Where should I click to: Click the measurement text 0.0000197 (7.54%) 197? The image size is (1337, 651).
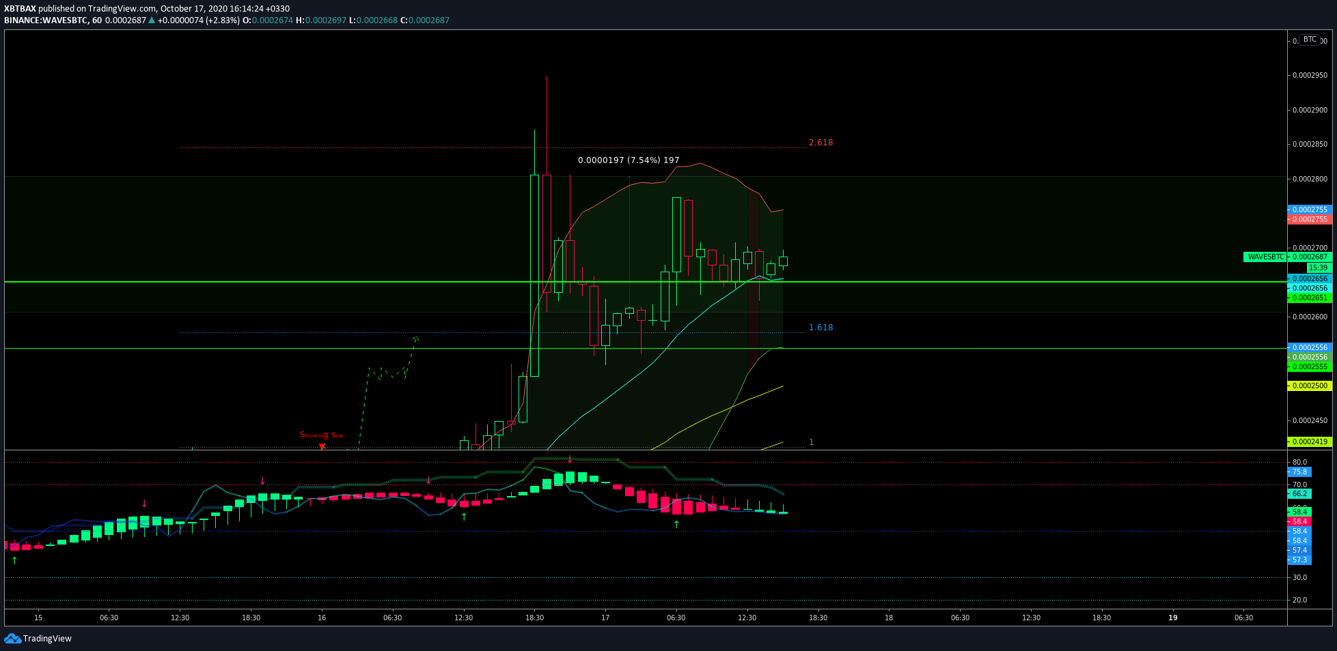pyautogui.click(x=629, y=160)
